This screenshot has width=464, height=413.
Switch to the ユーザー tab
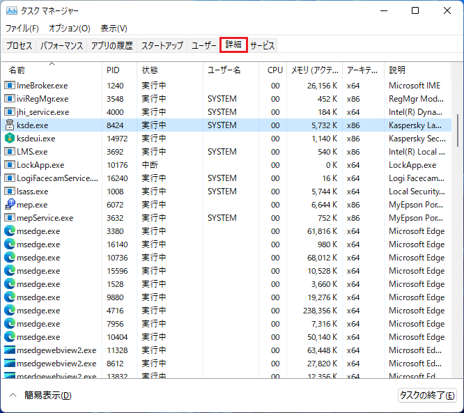point(204,45)
